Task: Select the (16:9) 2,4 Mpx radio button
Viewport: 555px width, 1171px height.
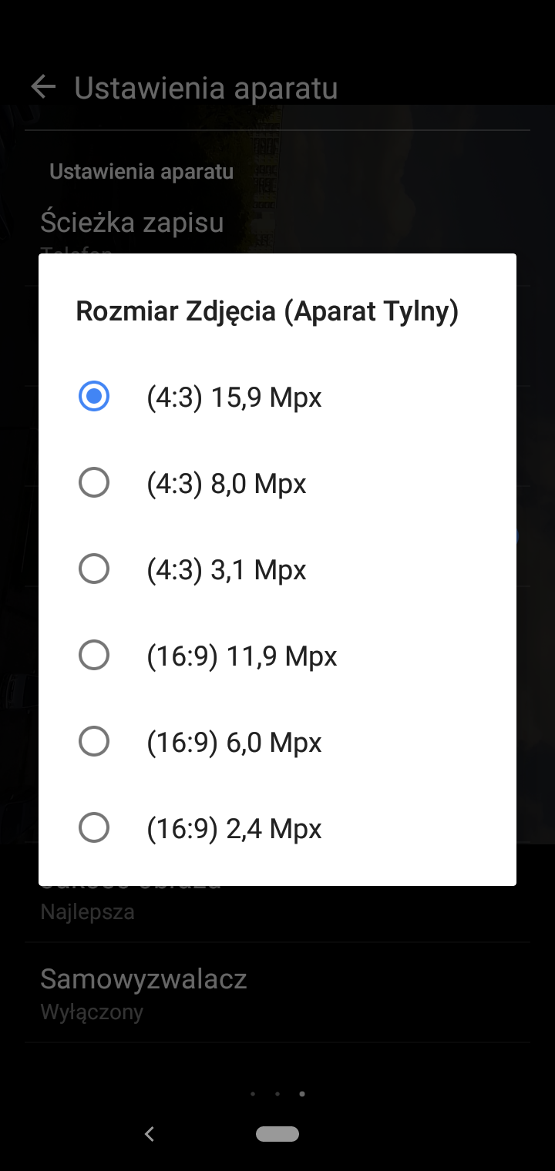Action: click(x=94, y=827)
